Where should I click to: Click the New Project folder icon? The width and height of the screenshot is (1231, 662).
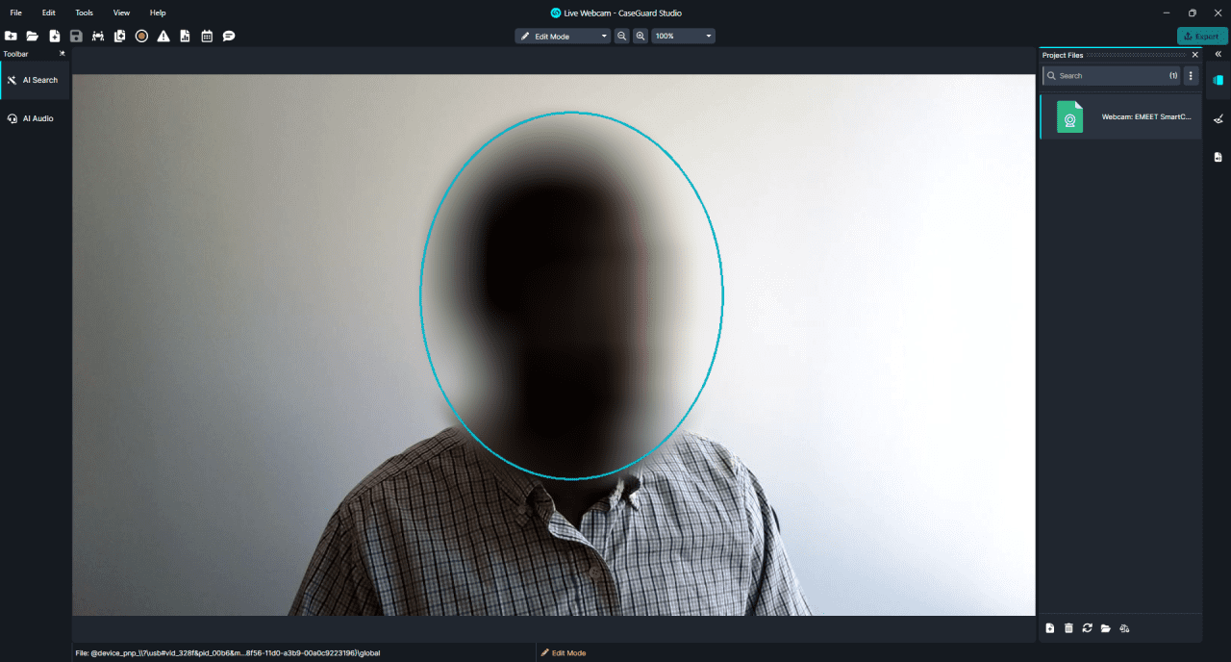tap(11, 36)
